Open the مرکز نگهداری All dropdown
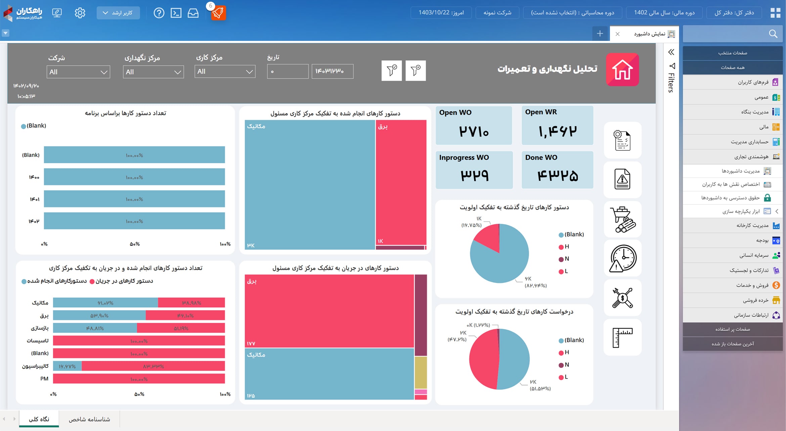Image resolution: width=786 pixels, height=431 pixels. 153,72
